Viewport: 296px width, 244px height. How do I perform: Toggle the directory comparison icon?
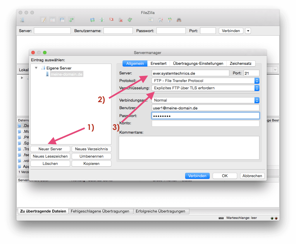pyautogui.click(x=161, y=20)
